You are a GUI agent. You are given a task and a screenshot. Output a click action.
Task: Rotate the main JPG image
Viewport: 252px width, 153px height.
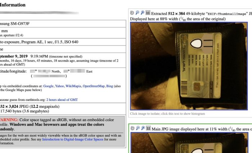click(132, 128)
